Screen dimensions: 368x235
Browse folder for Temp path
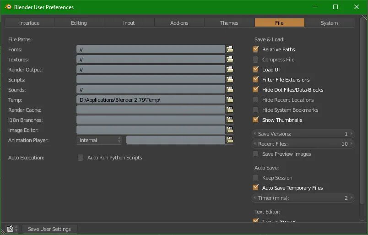[x=230, y=100]
